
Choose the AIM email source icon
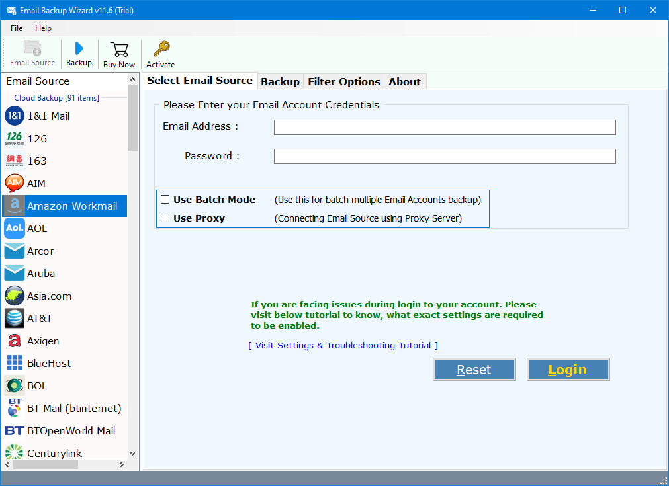[x=15, y=184]
